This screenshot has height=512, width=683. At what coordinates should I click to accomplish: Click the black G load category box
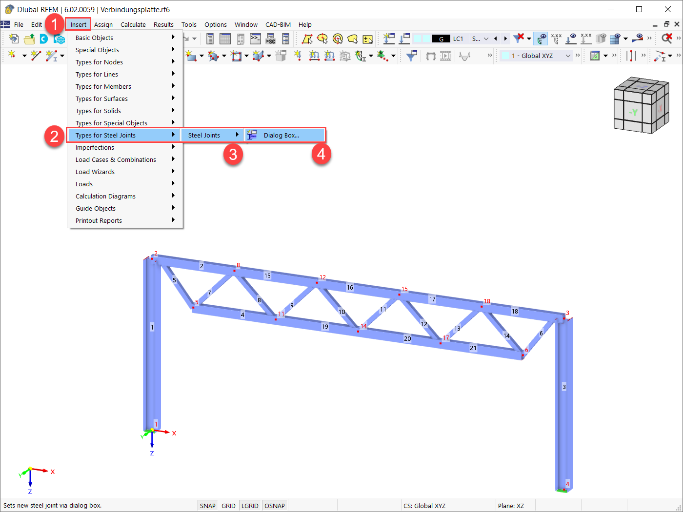(x=441, y=39)
